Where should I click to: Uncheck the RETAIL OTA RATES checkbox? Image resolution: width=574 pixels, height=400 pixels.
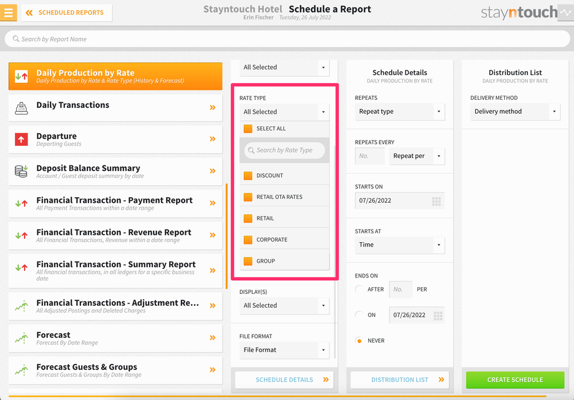coord(248,197)
